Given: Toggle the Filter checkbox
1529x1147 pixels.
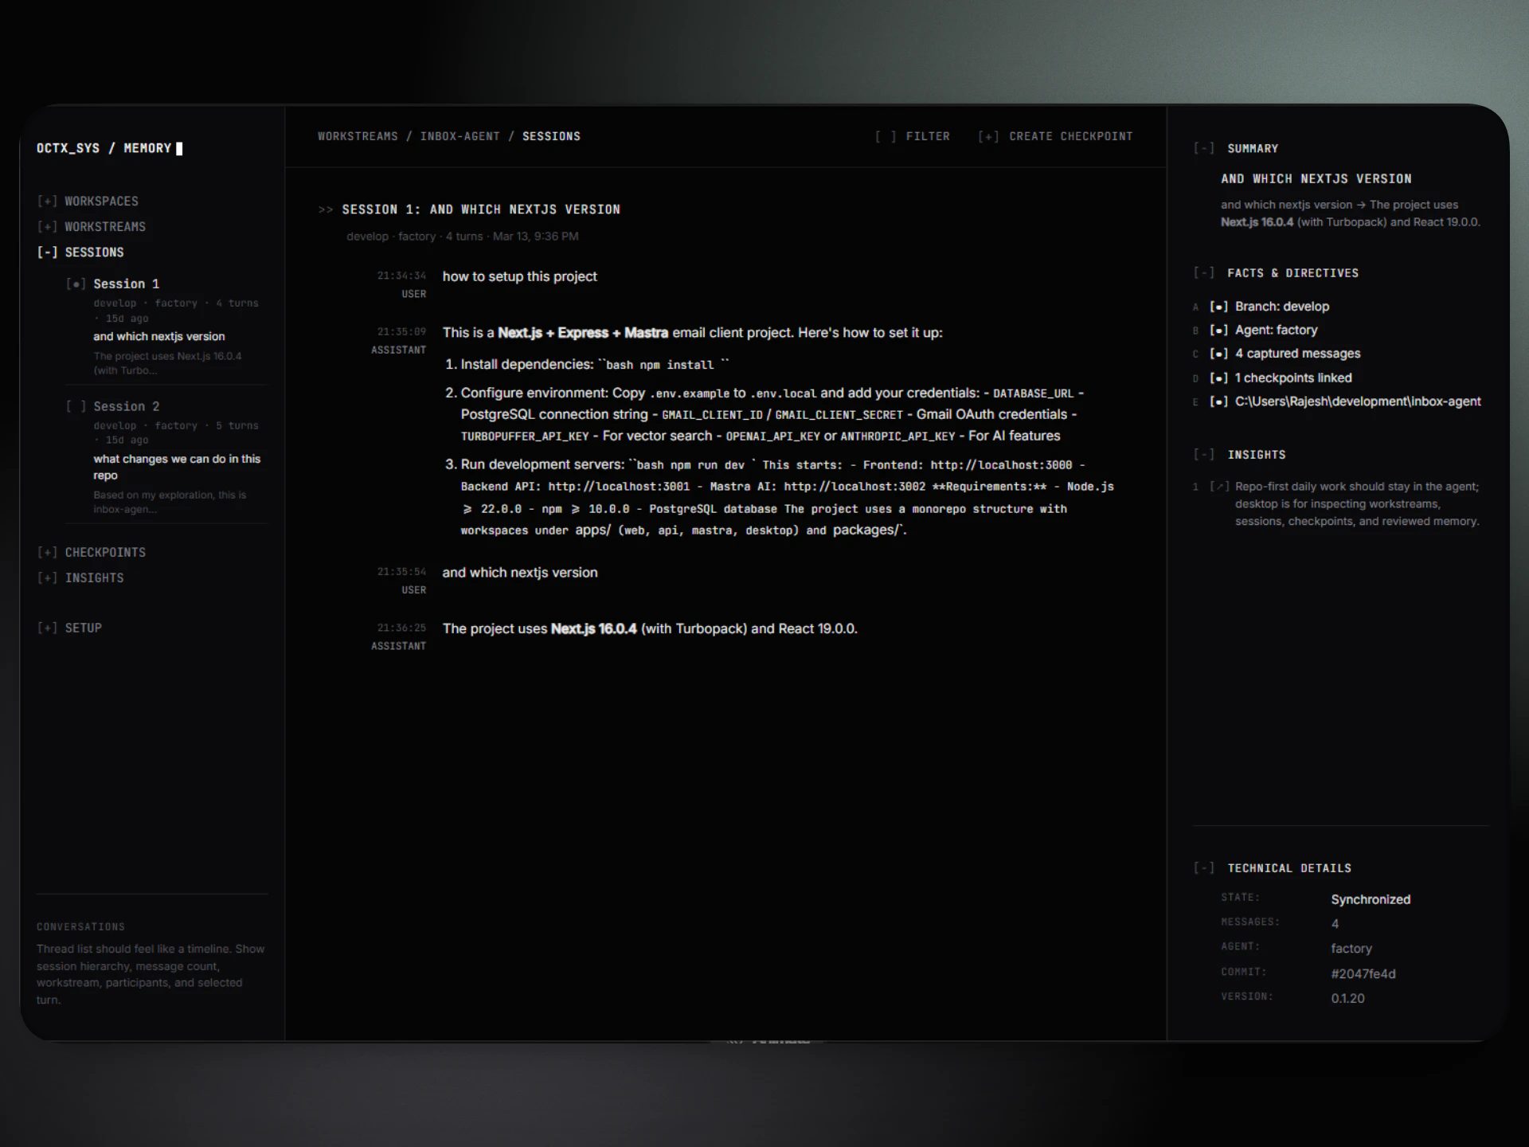Looking at the screenshot, I should pos(886,137).
